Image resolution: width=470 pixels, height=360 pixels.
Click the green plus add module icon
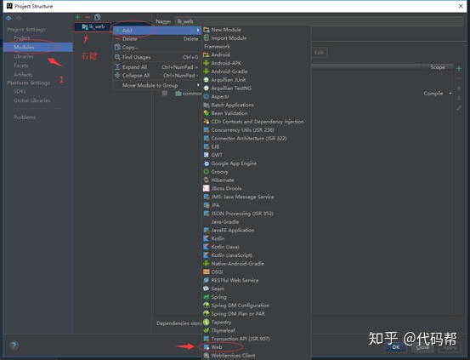coord(77,17)
